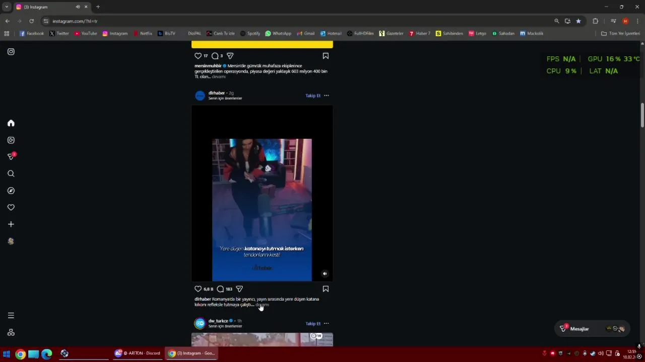The image size is (645, 362).
Task: Bookmark this page with star icon
Action: pos(578,21)
